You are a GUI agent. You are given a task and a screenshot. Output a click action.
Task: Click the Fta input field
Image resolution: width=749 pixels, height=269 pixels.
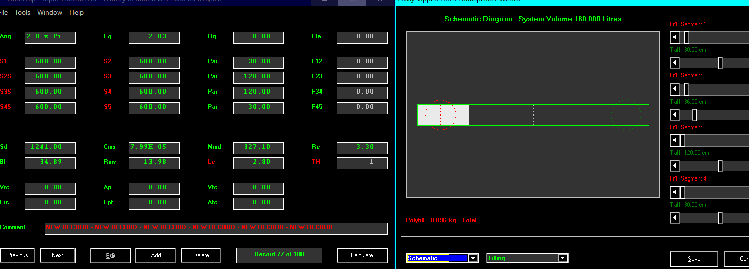click(x=362, y=37)
